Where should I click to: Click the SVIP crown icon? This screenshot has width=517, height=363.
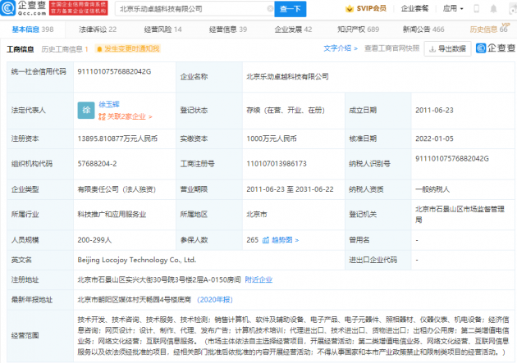[x=349, y=8]
